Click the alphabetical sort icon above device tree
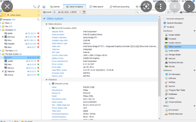This screenshot has height=122, width=196. 34,6
